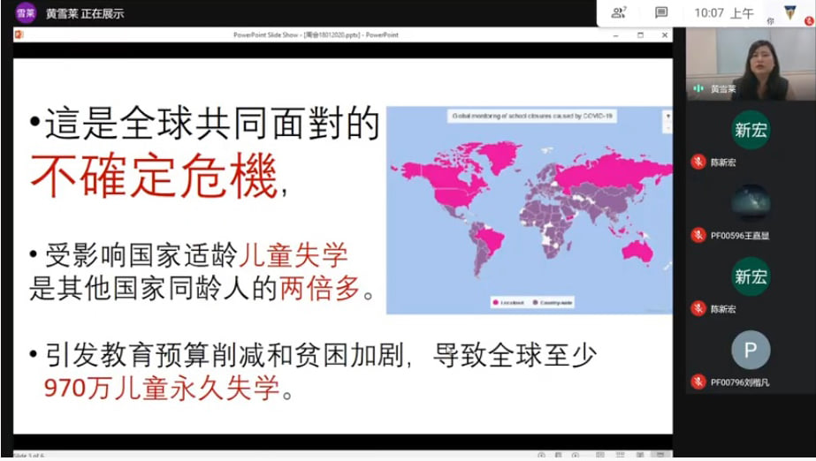
Task: Expand the dropdown arrow on the map
Action: [667, 115]
